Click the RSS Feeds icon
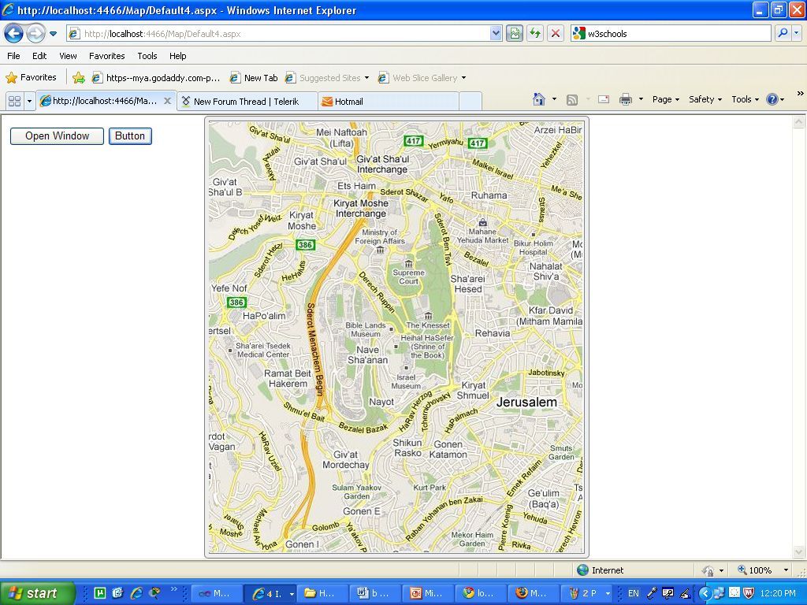The image size is (807, 605). 572,100
